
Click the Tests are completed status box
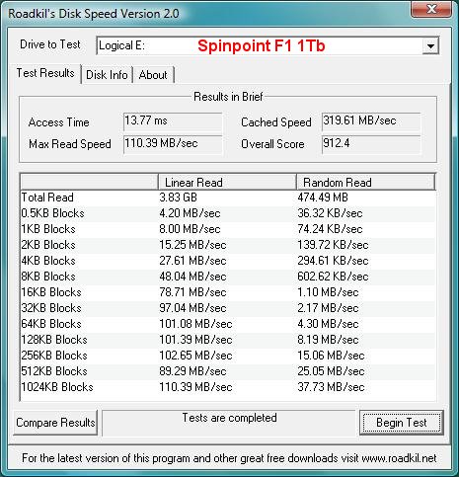pyautogui.click(x=229, y=423)
